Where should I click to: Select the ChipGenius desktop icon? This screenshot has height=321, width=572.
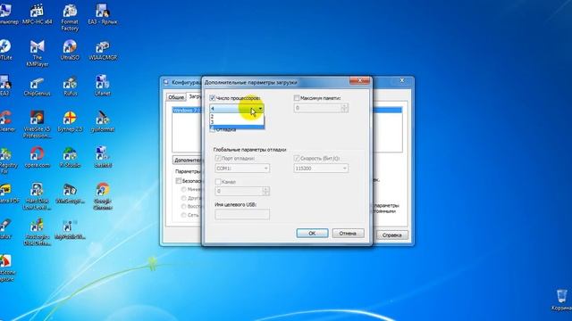click(37, 86)
